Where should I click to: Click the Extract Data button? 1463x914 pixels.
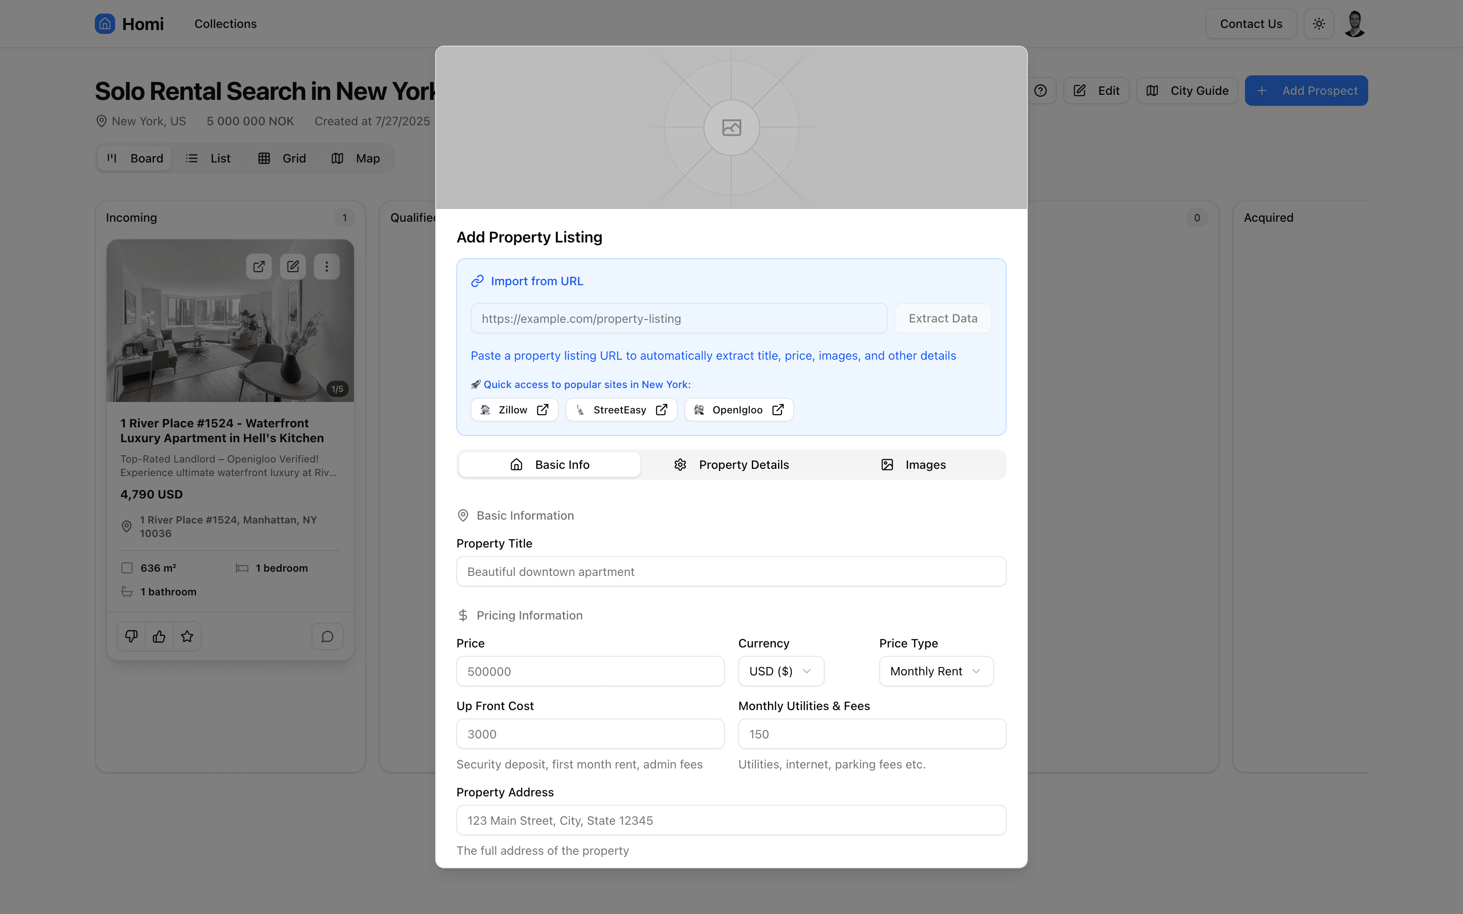942,318
